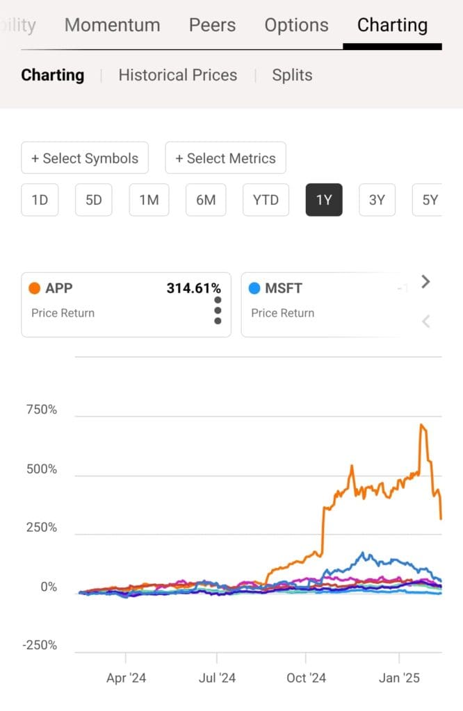Advance to next symbol card via right chevron
The width and height of the screenshot is (463, 711).
click(425, 282)
